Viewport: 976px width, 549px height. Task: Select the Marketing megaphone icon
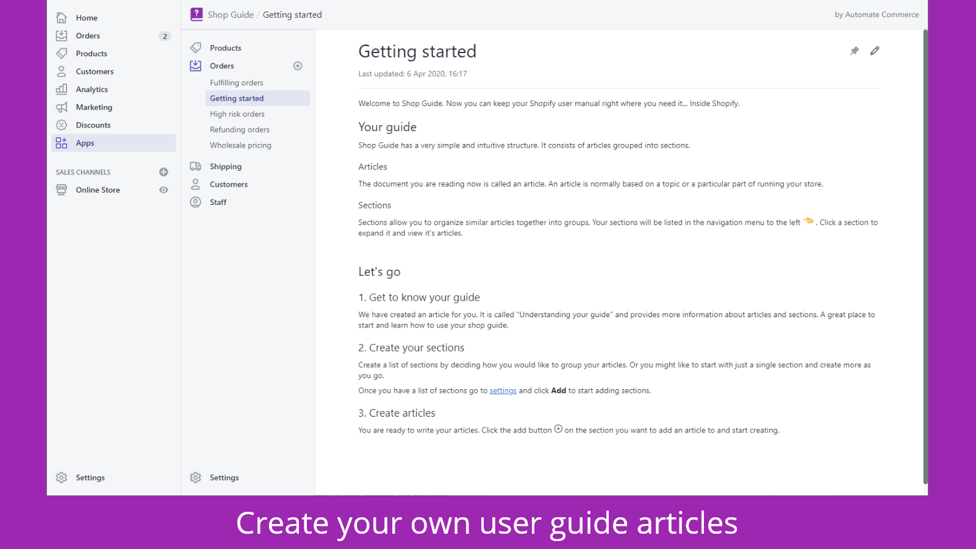(62, 107)
